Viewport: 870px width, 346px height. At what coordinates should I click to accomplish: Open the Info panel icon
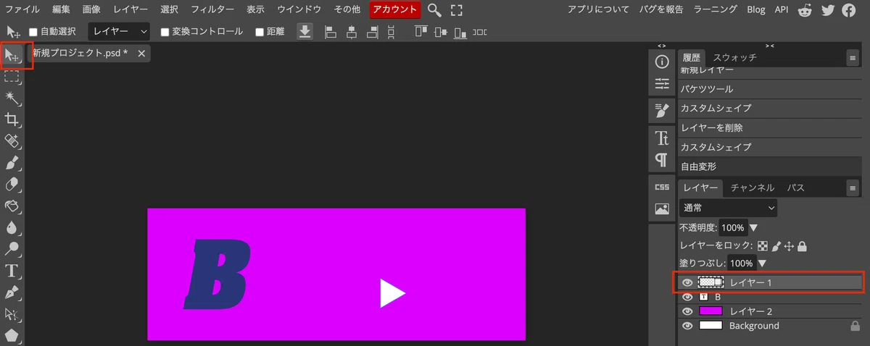coord(662,62)
